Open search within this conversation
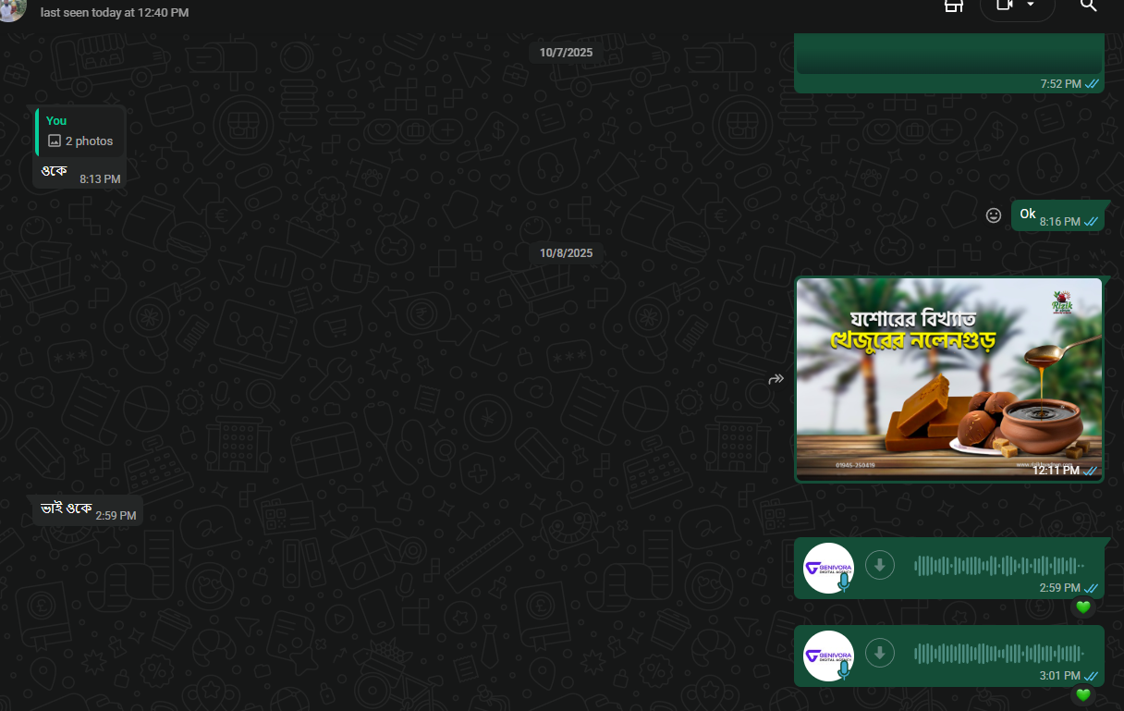 coord(1088,6)
